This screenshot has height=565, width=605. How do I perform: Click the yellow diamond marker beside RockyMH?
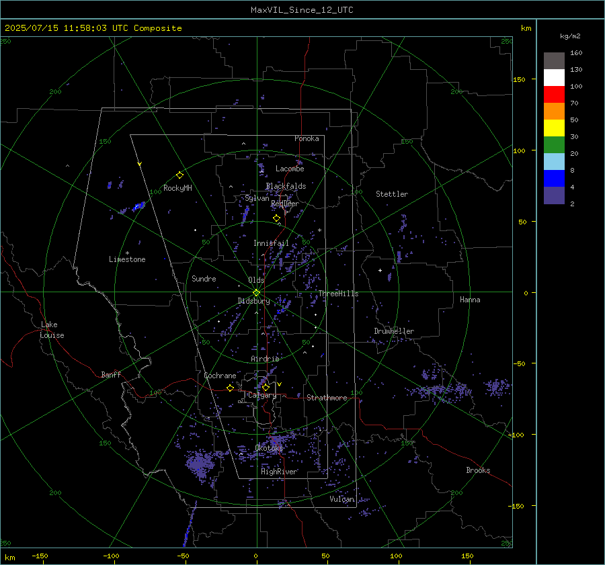pyautogui.click(x=179, y=175)
